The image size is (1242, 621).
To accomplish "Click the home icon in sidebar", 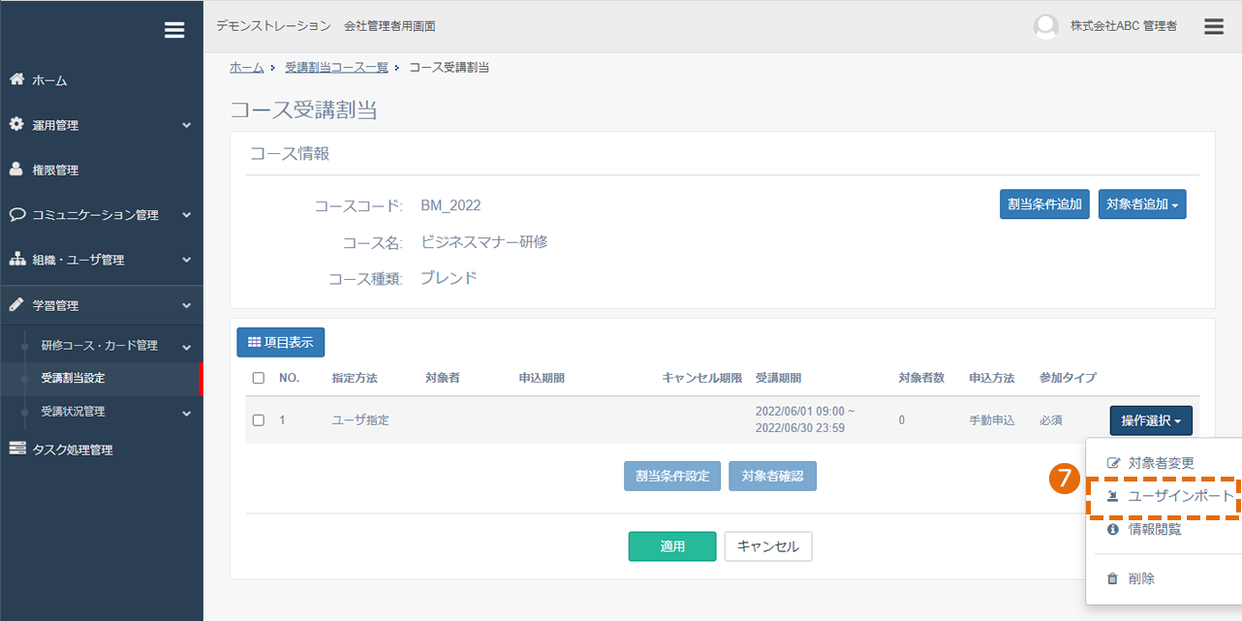I will (16, 80).
